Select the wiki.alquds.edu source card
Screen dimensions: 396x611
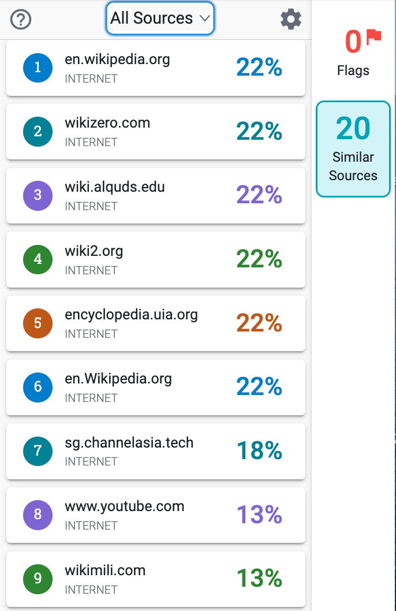click(x=156, y=196)
